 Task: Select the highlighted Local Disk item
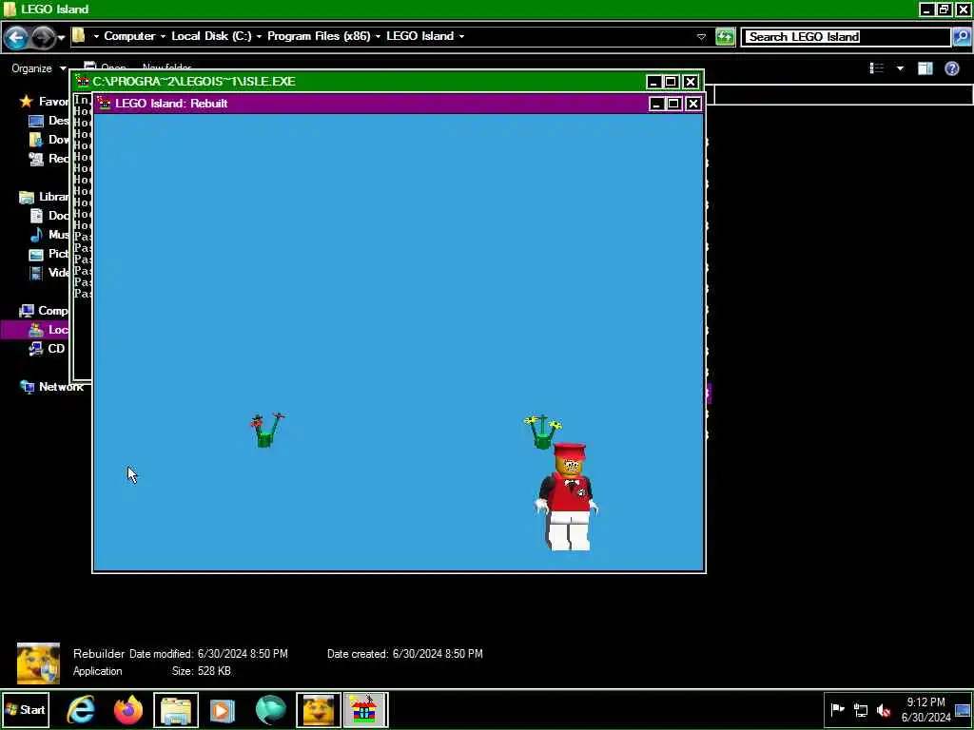[35, 330]
